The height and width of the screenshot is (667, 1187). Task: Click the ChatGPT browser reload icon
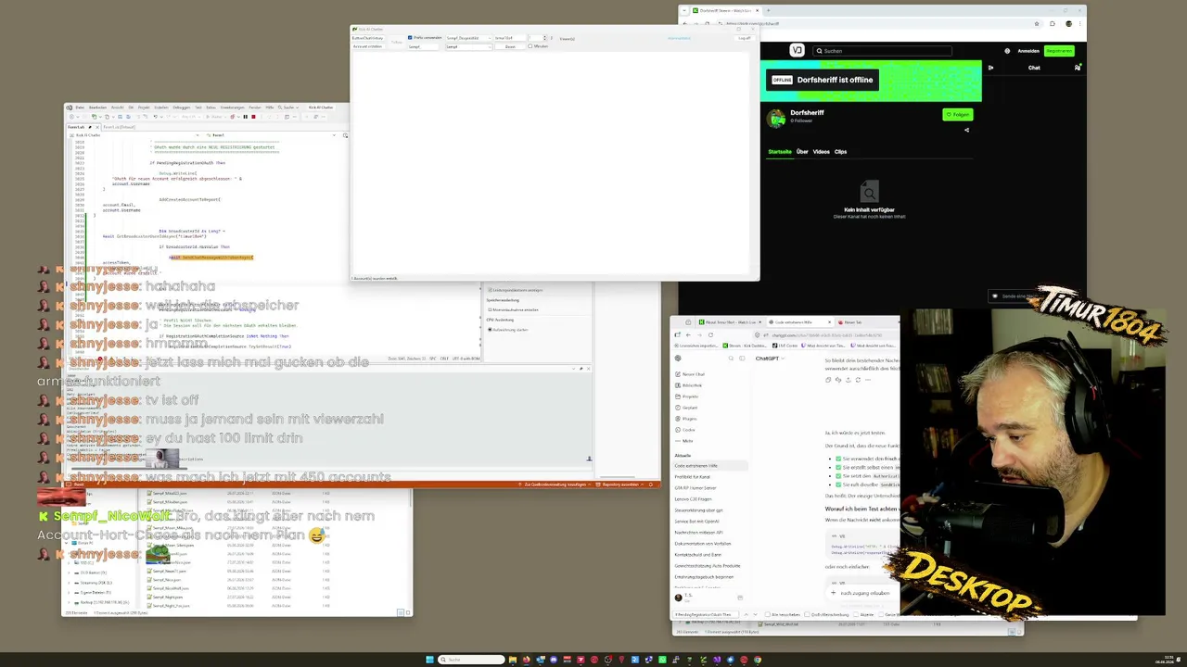point(710,334)
